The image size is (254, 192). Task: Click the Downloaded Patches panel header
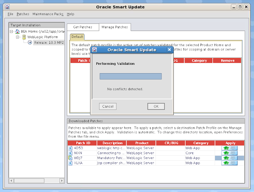[156, 121]
